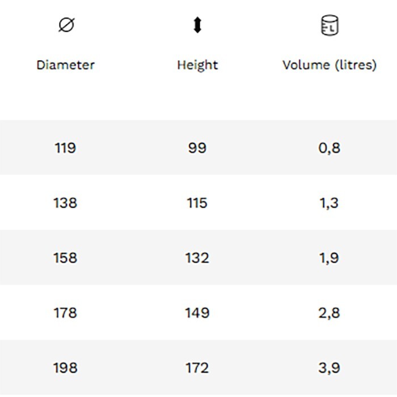Click the height double-arrow icon
Viewport: 397px width, 397px height.
click(x=197, y=26)
